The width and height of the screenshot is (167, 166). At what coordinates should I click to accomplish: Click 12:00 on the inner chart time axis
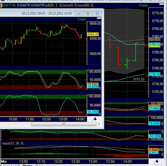pos(46,119)
